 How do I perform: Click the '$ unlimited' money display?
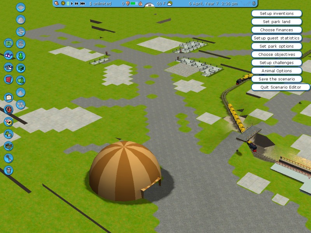100,3
